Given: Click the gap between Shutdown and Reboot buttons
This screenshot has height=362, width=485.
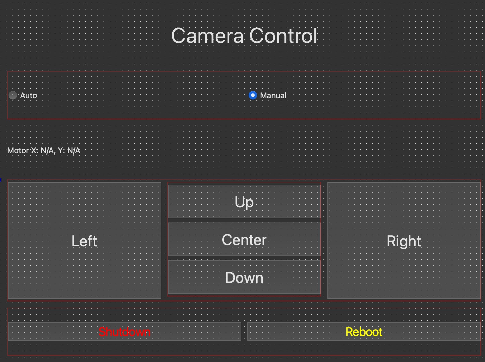Looking at the screenshot, I should [x=244, y=331].
